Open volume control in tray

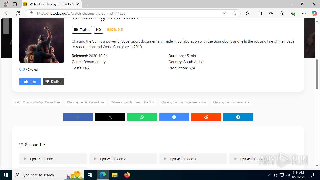pos(288,175)
